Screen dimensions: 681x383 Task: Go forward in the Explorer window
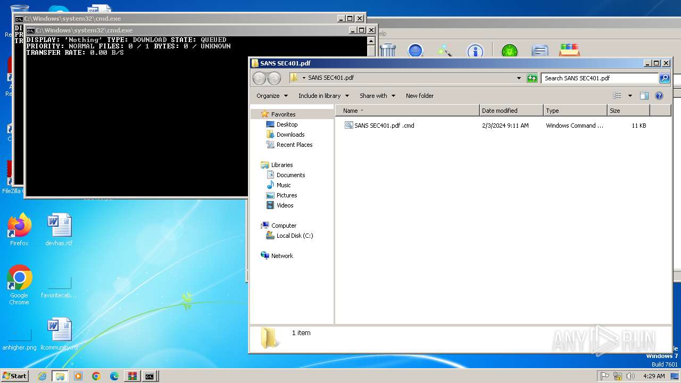pos(274,78)
